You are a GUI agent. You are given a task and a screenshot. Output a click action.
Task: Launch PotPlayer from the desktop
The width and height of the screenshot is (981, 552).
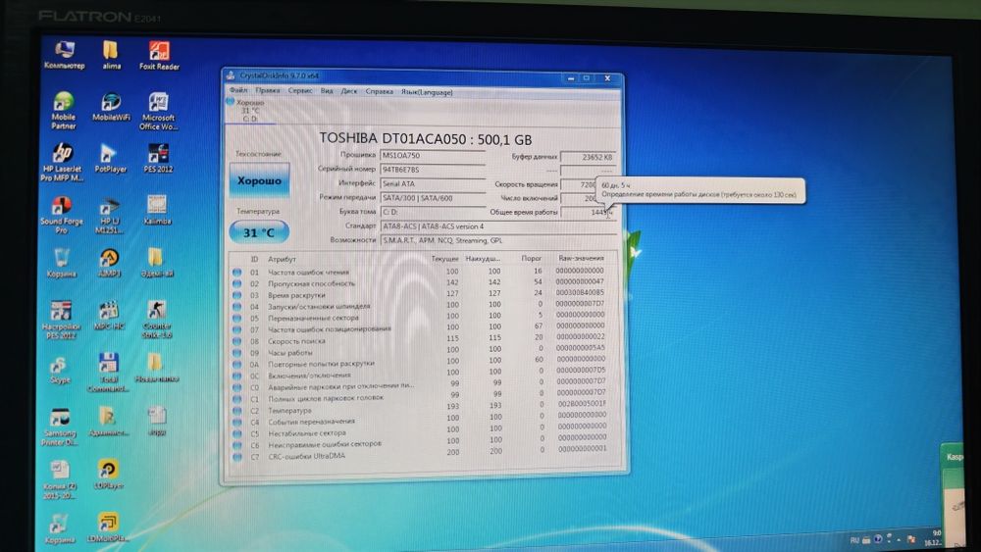111,159
